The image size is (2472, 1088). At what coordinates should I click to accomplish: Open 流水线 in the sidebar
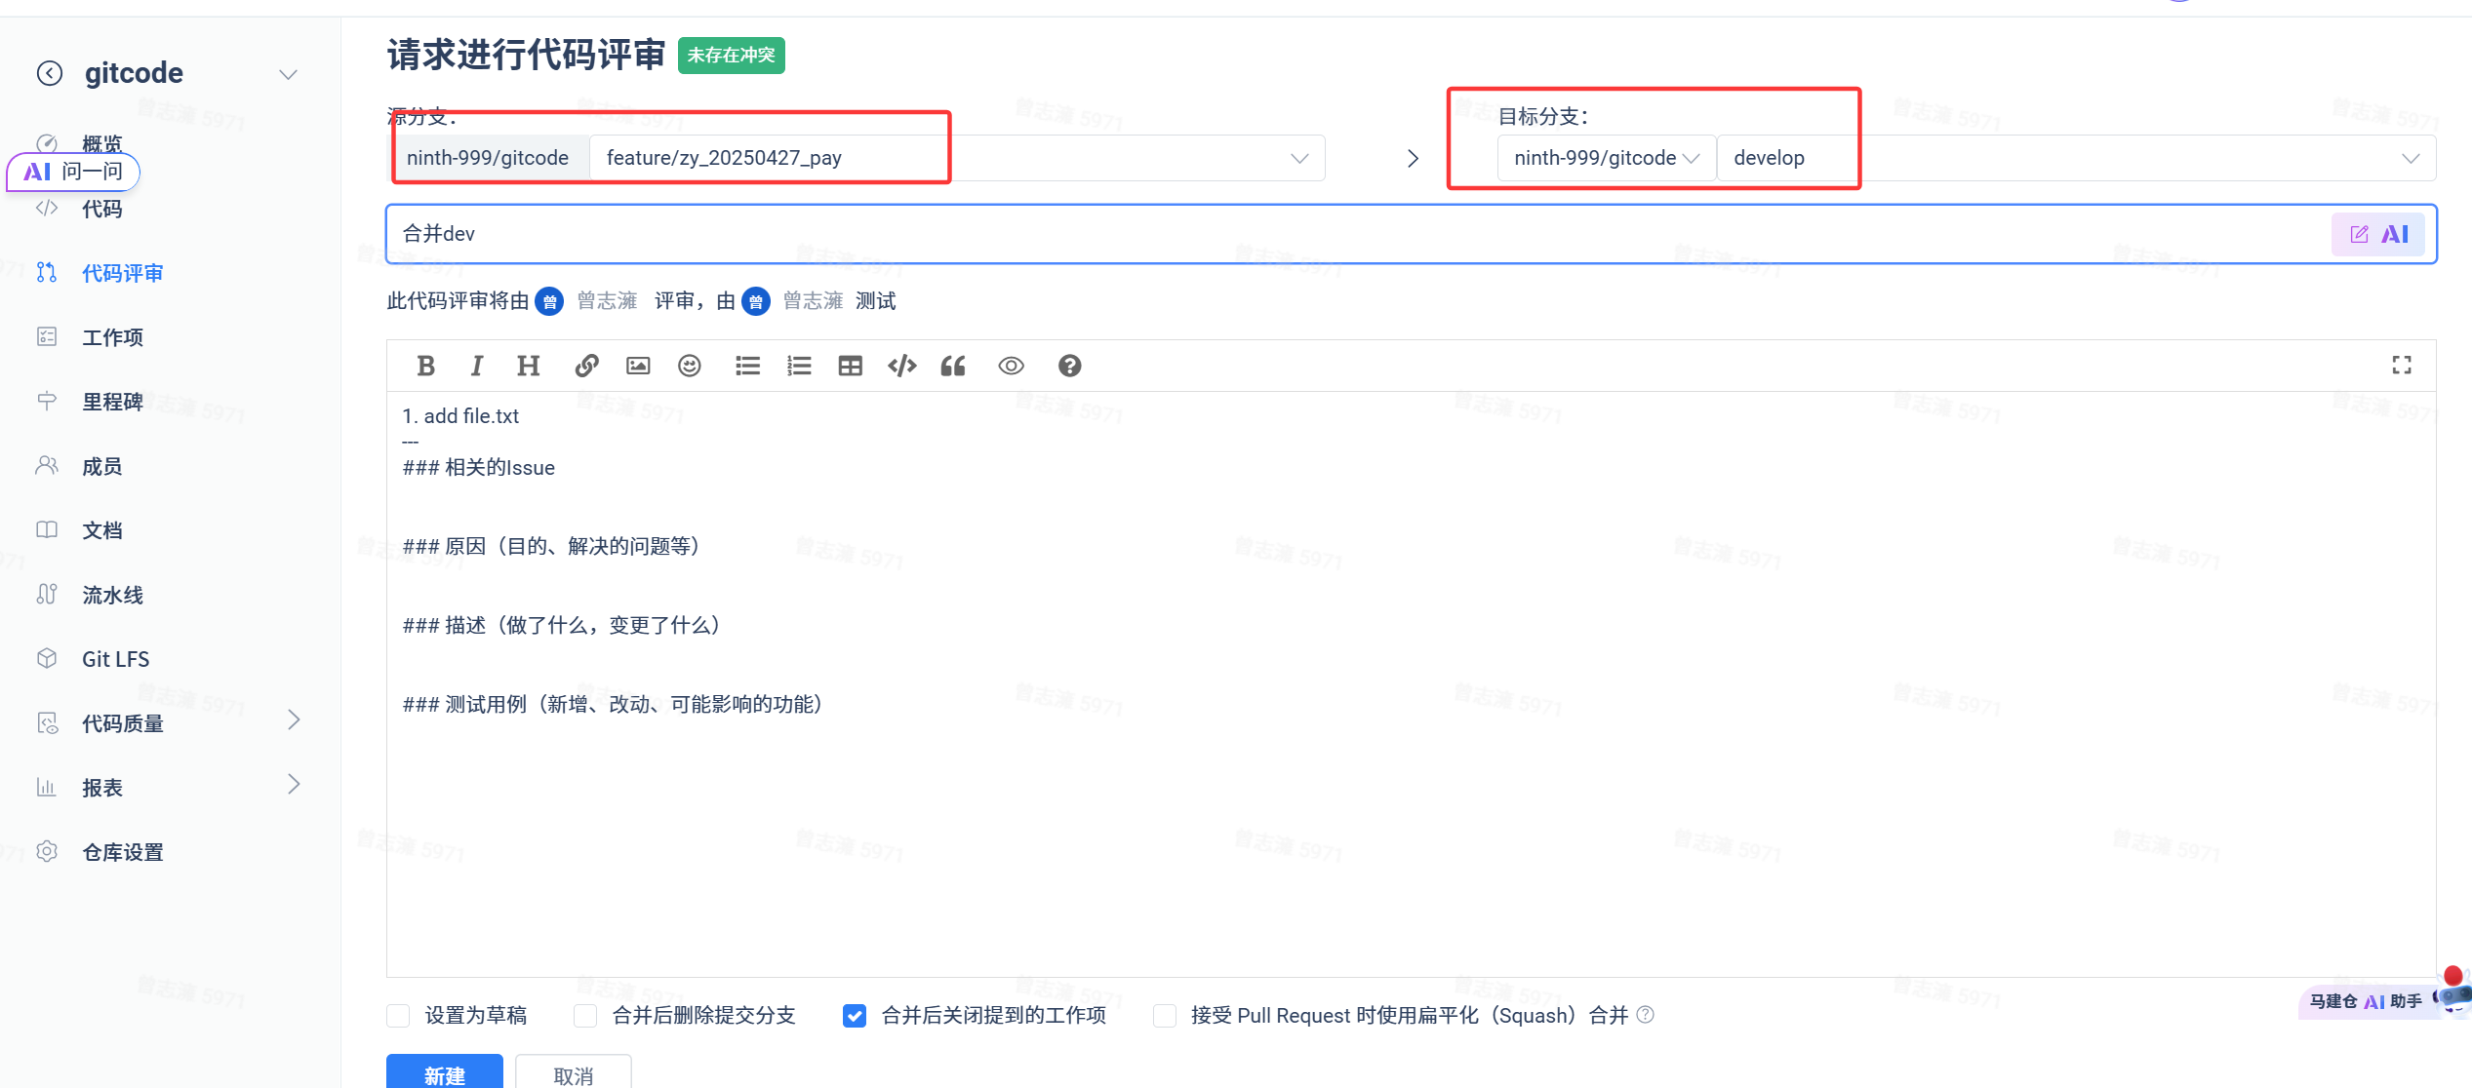pyautogui.click(x=112, y=595)
